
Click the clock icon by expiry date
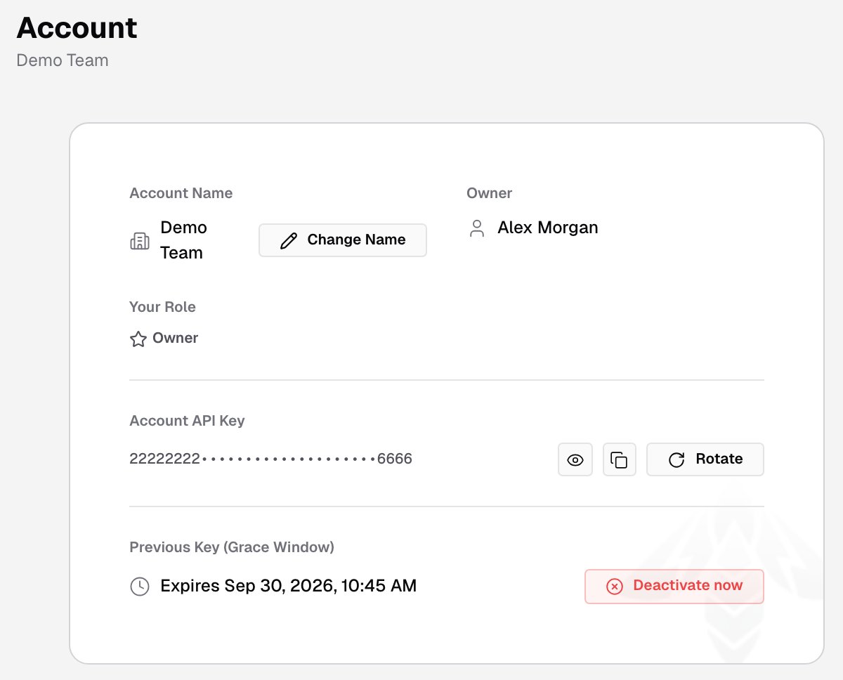click(x=140, y=587)
